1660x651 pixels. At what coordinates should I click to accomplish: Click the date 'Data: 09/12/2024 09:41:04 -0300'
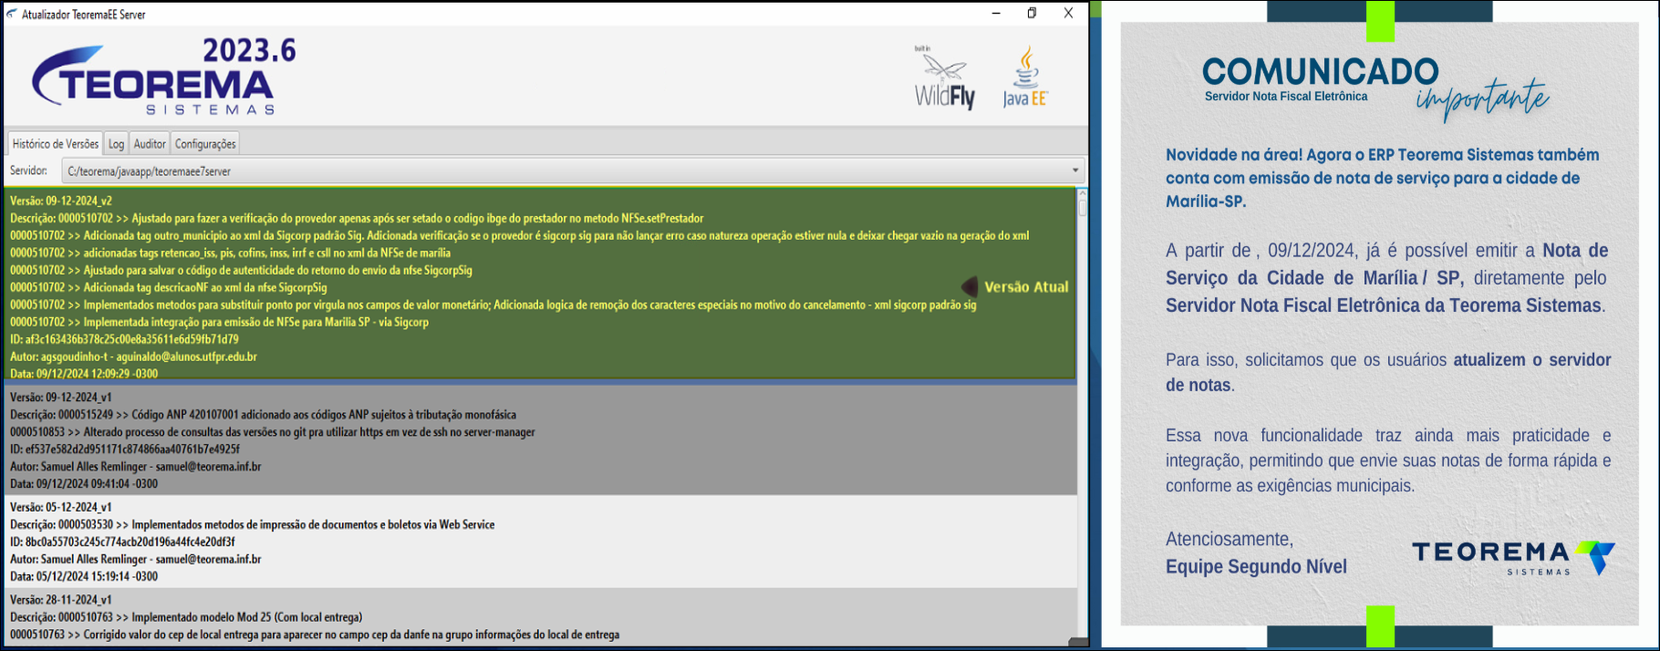point(84,484)
